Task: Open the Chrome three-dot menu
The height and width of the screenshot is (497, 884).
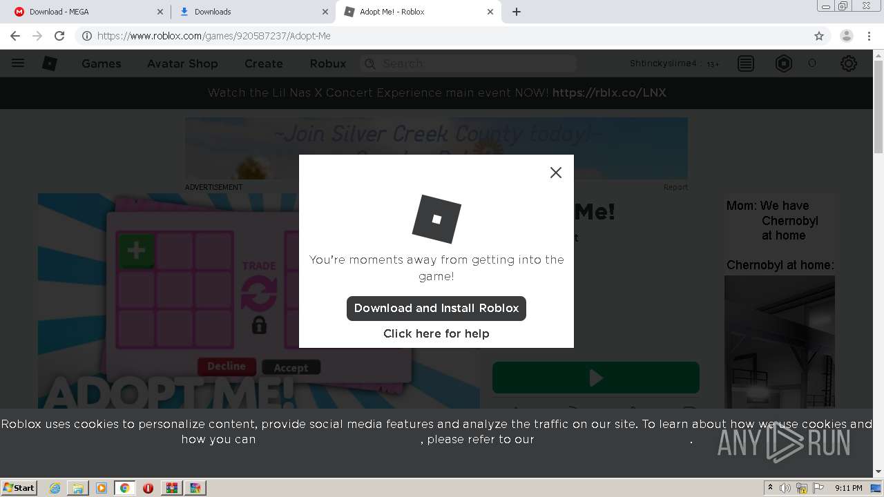Action: point(869,36)
